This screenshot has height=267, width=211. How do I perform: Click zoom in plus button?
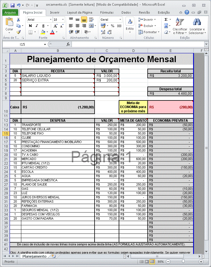click(x=201, y=262)
